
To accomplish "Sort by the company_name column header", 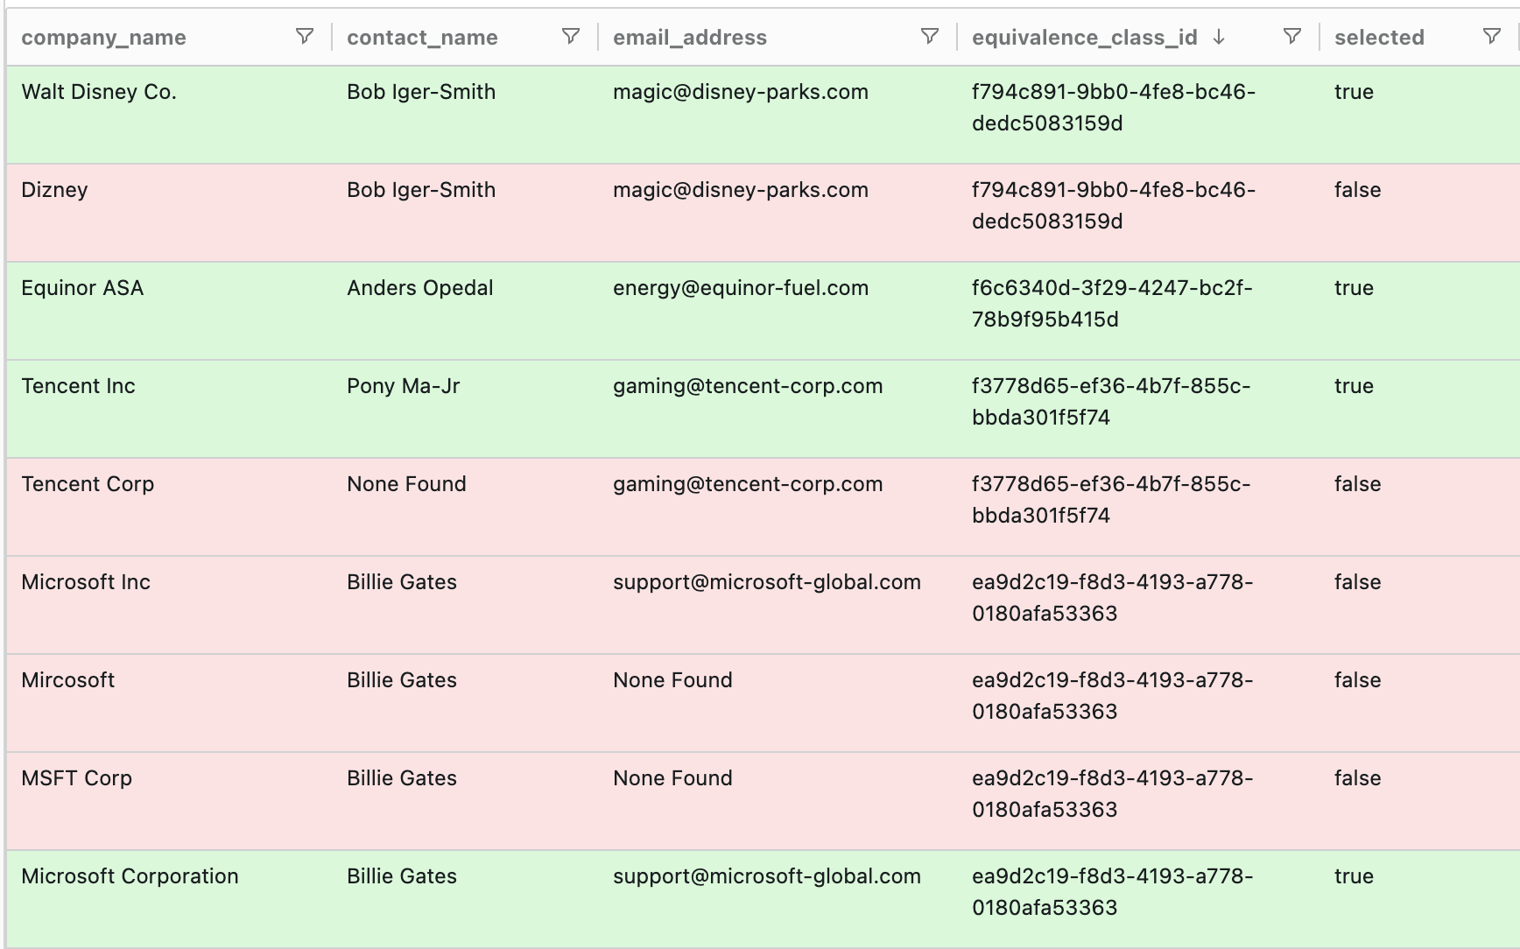I will click(x=103, y=37).
